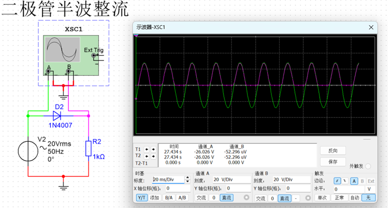Switch display mode to Y/T
388x208 pixels.
point(142,198)
